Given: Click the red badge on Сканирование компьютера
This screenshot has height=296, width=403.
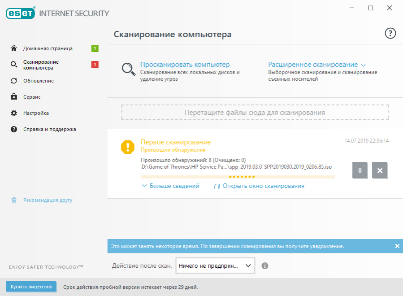Looking at the screenshot, I should (x=95, y=65).
